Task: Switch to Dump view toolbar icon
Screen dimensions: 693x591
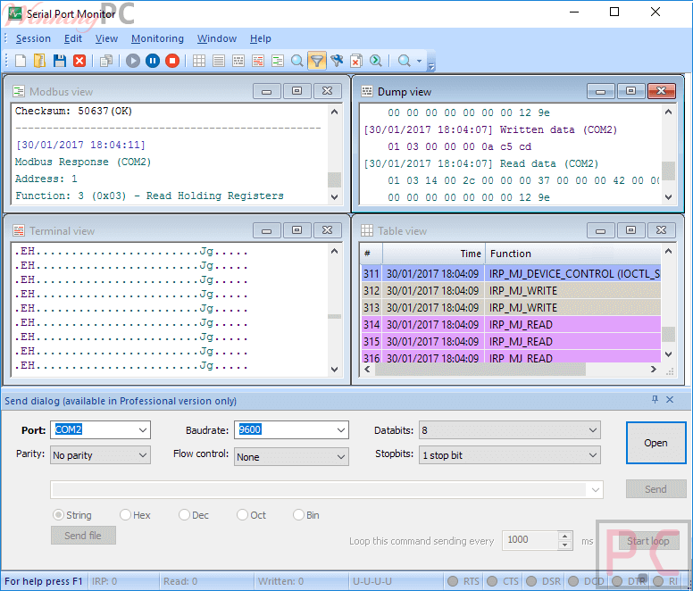Action: point(238,61)
